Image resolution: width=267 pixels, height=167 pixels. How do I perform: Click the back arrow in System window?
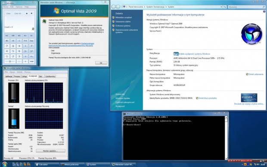(x=114, y=7)
